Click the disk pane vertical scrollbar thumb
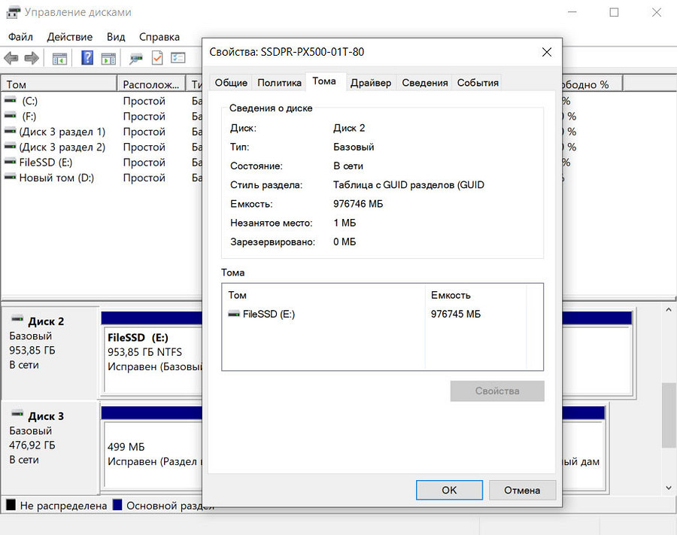 pyautogui.click(x=668, y=415)
